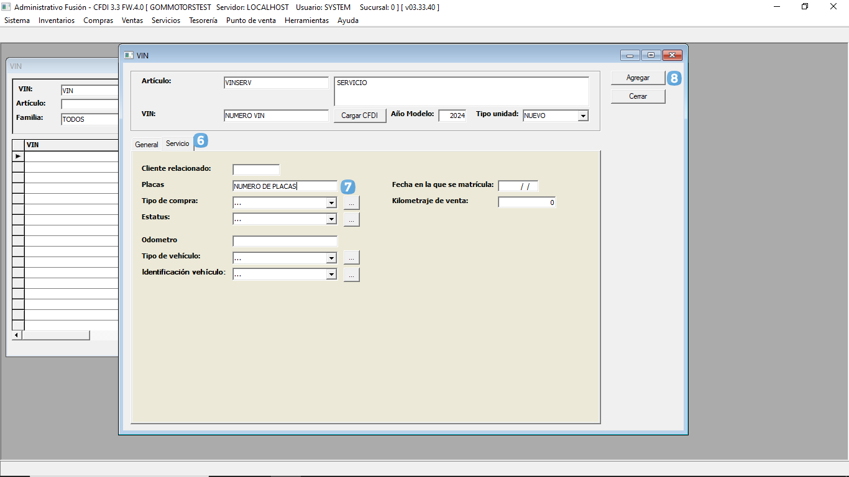Select the Servicio tab
This screenshot has width=849, height=477.
coord(178,143)
